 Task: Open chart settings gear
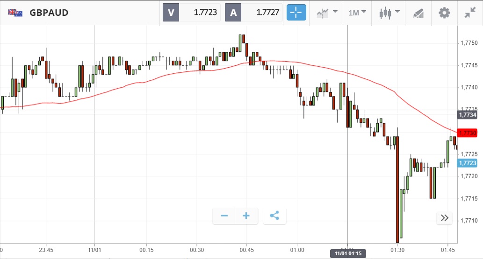444,13
